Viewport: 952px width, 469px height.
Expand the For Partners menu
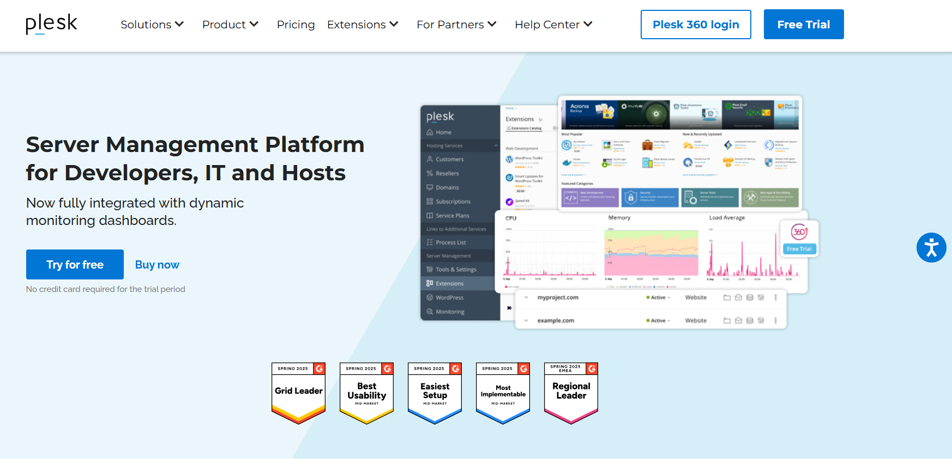pos(456,25)
